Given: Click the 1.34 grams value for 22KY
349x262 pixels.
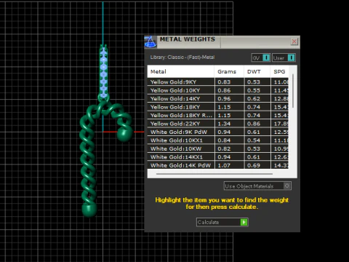Looking at the screenshot, I should 224,124.
